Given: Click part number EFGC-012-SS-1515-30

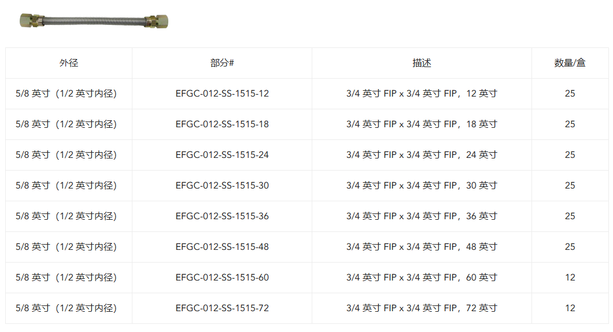Looking at the screenshot, I should (x=222, y=185).
